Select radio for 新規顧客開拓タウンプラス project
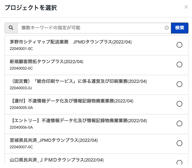The width and height of the screenshot is (192, 168). coord(179,64)
